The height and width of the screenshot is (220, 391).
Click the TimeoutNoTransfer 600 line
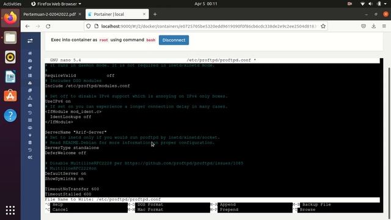coord(72,189)
